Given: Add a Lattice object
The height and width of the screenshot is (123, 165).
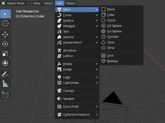Looking at the screenshot, I should click(77, 56).
